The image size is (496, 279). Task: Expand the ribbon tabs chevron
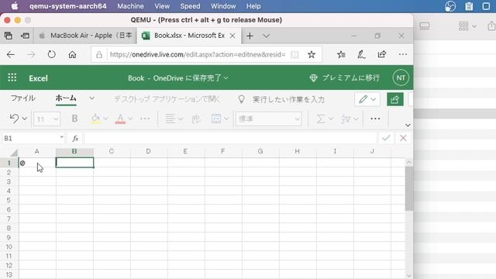click(x=91, y=98)
